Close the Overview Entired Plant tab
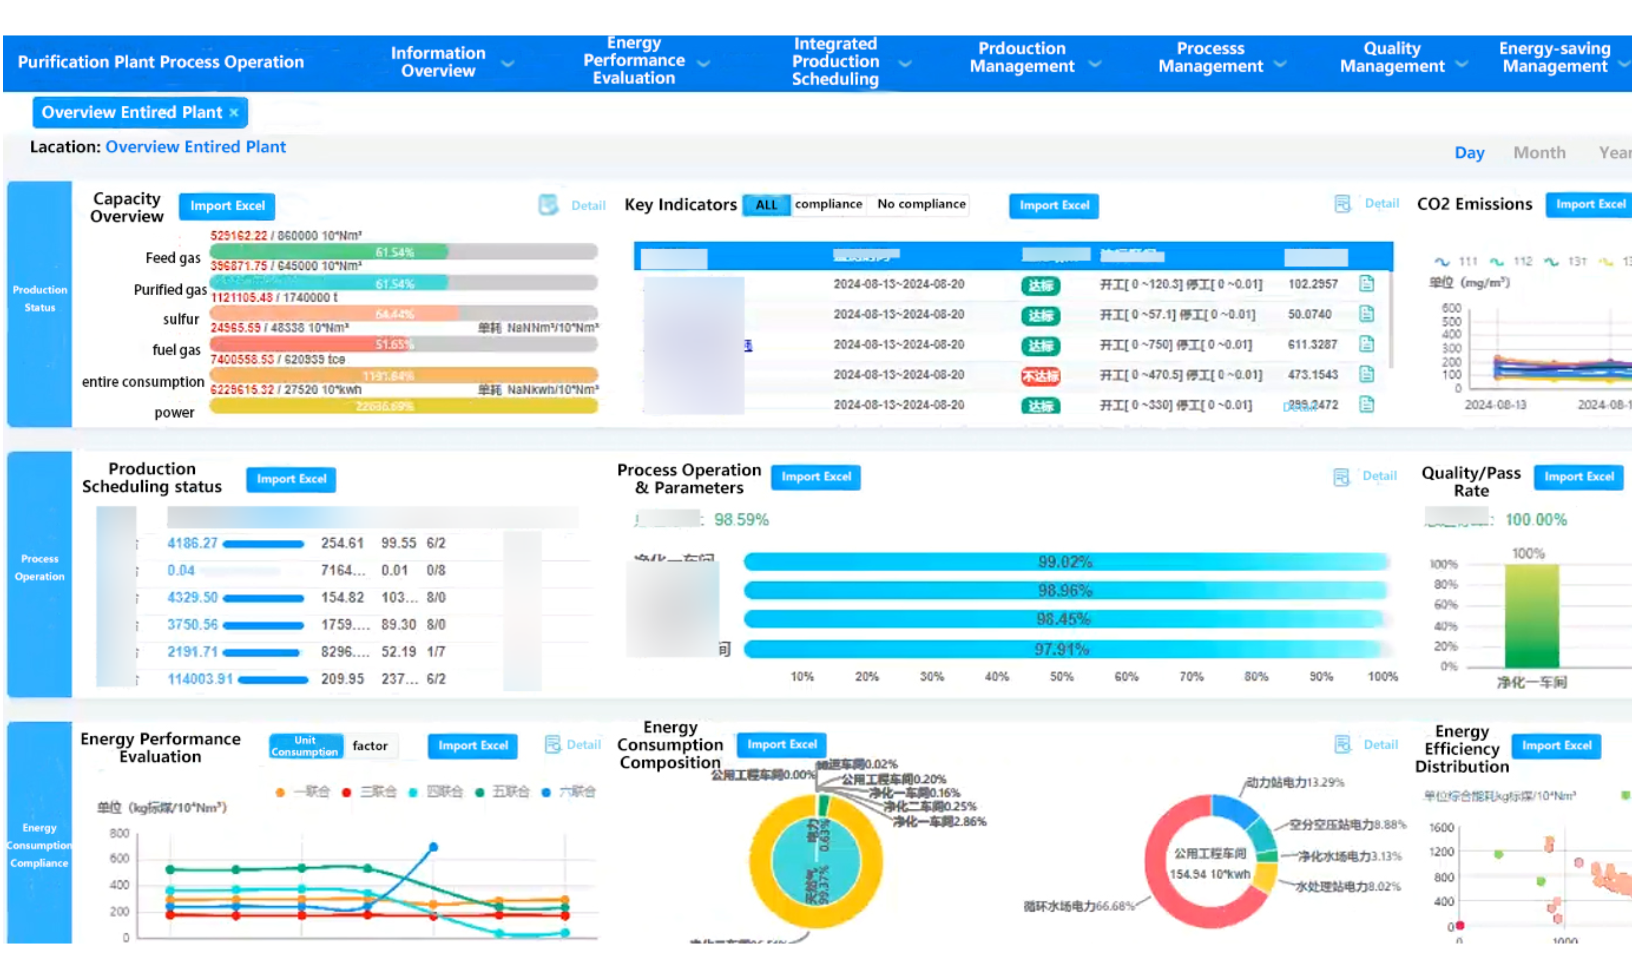The height and width of the screenshot is (979, 1635). coord(233,113)
